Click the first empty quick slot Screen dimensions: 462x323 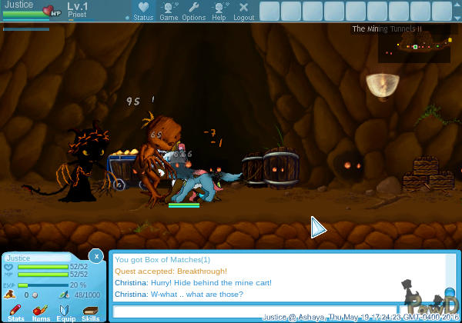click(x=269, y=11)
